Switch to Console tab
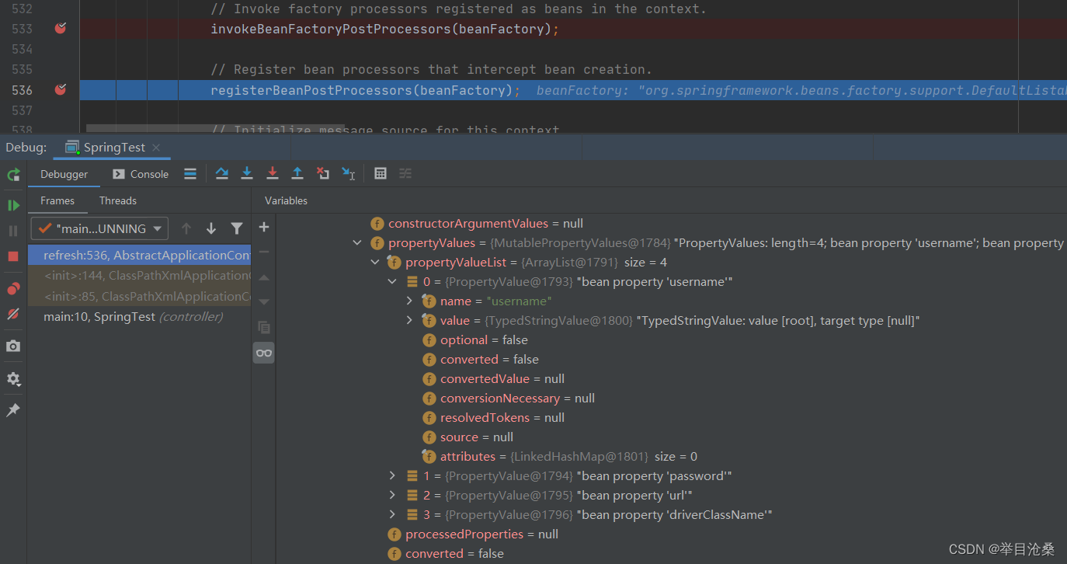Viewport: 1067px width, 564px height. 141,174
